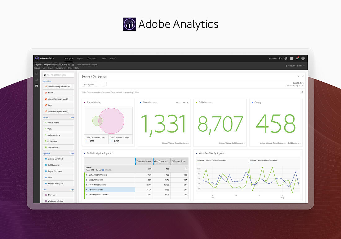Select the Gold Customers segment in sidebar

click(58, 165)
